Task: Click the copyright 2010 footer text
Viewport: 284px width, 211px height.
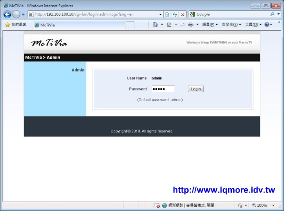Action: point(142,131)
